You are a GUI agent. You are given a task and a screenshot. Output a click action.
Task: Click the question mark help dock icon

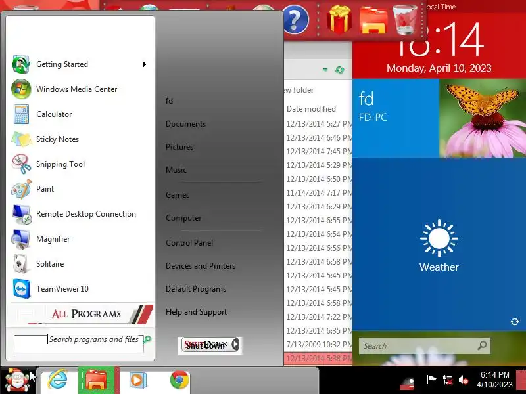click(x=295, y=20)
